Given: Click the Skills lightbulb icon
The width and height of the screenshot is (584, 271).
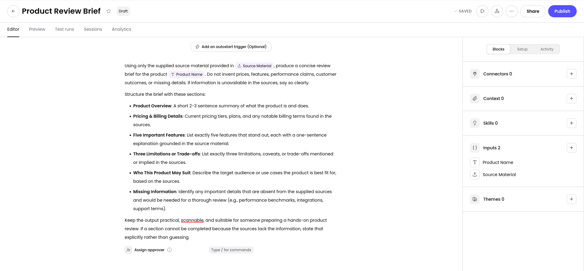Looking at the screenshot, I should click(x=475, y=123).
